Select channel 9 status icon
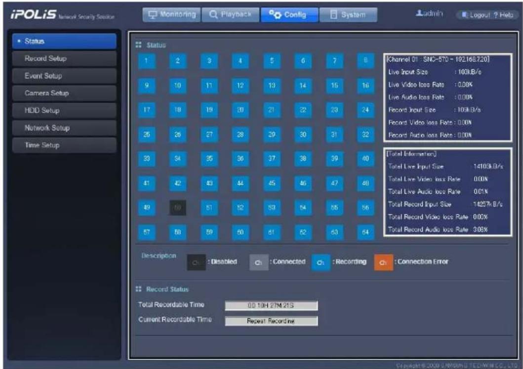Screen dimensions: 523x369 (146, 85)
